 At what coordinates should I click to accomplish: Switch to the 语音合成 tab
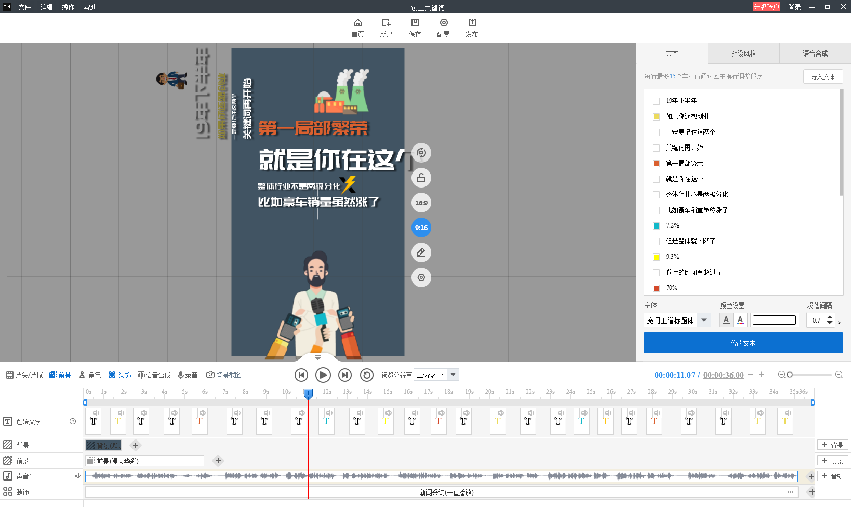[x=815, y=53]
